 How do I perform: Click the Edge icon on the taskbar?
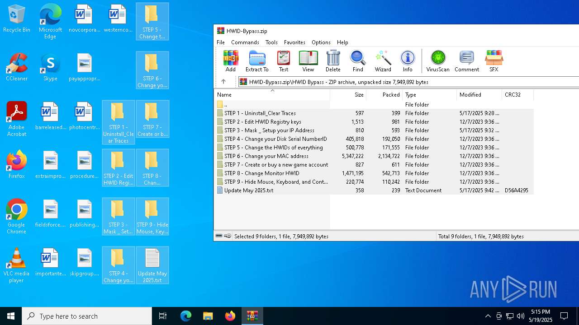186,316
